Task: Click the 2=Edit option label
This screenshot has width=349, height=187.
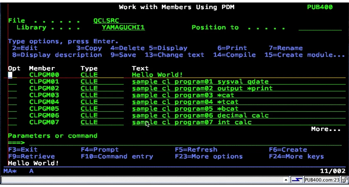Action: point(25,48)
